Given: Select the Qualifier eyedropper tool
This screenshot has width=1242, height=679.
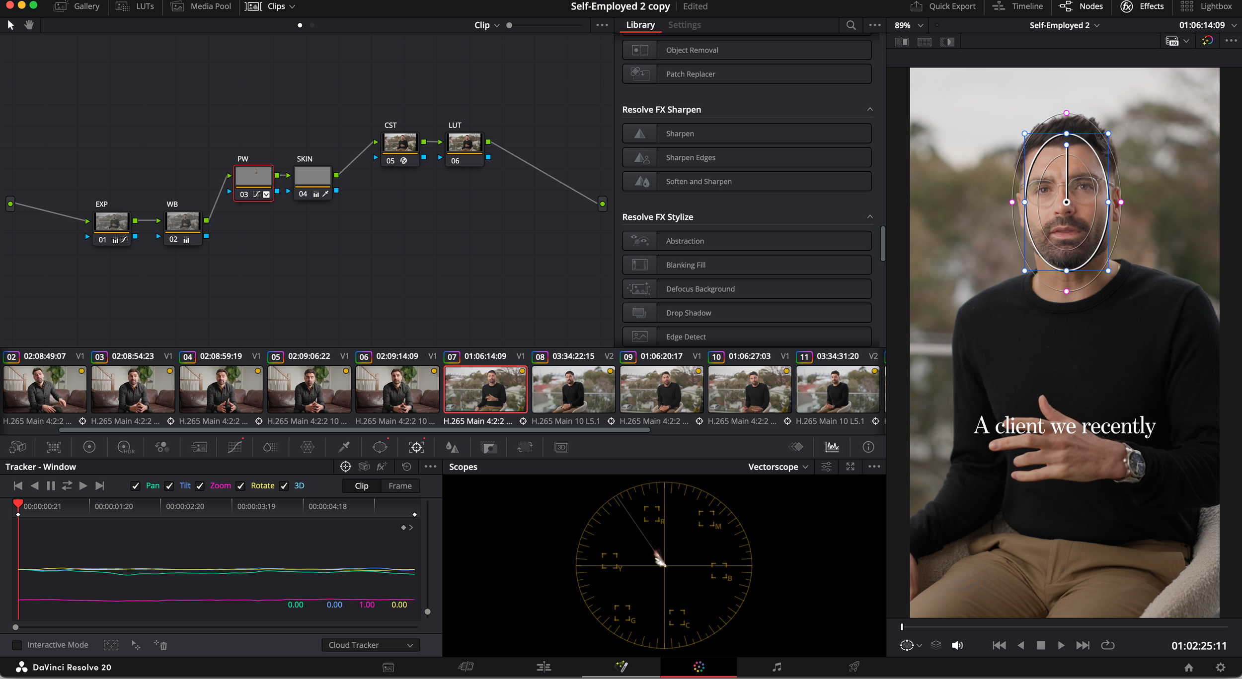Looking at the screenshot, I should pos(343,447).
